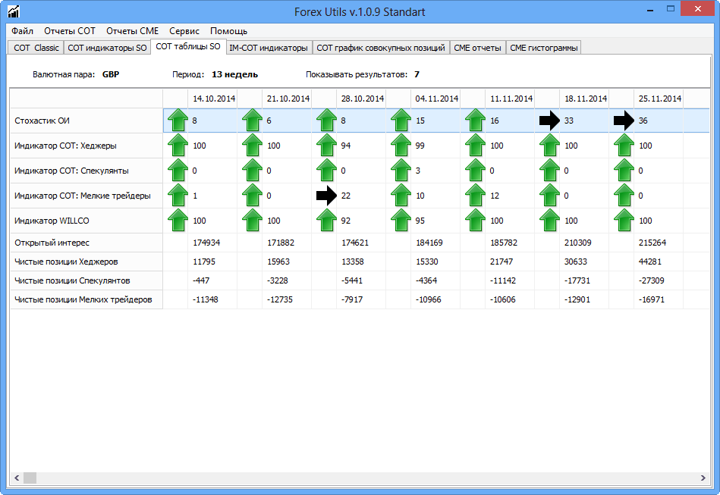Image resolution: width=720 pixels, height=495 pixels.
Task: Click the Forex Utils app icon in title bar
Action: point(13,12)
